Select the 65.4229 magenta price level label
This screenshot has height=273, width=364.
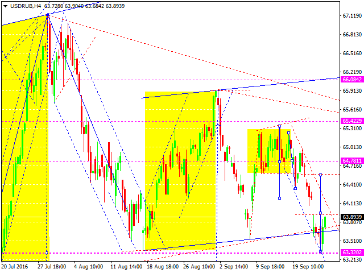coord(352,121)
